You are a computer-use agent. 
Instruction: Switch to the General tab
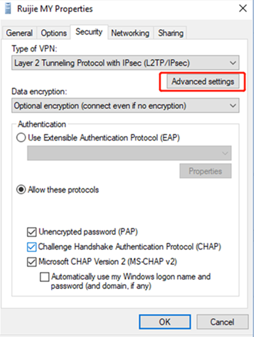tap(19, 33)
